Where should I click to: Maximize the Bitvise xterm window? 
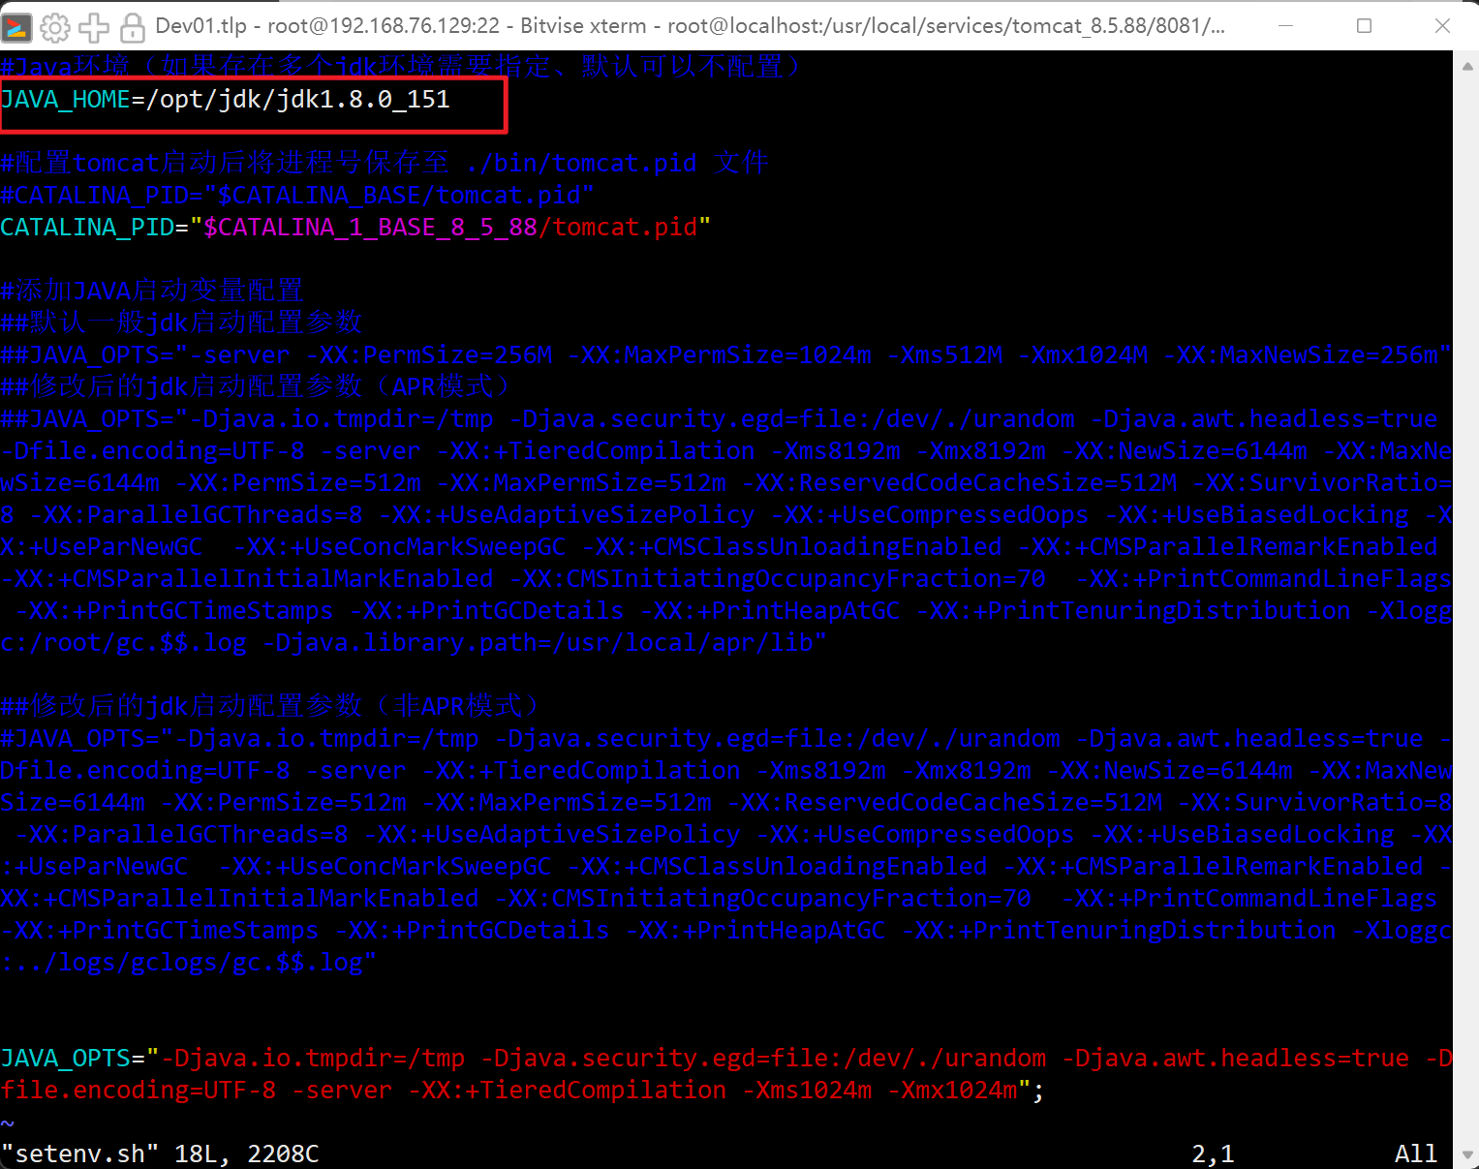pyautogui.click(x=1364, y=26)
